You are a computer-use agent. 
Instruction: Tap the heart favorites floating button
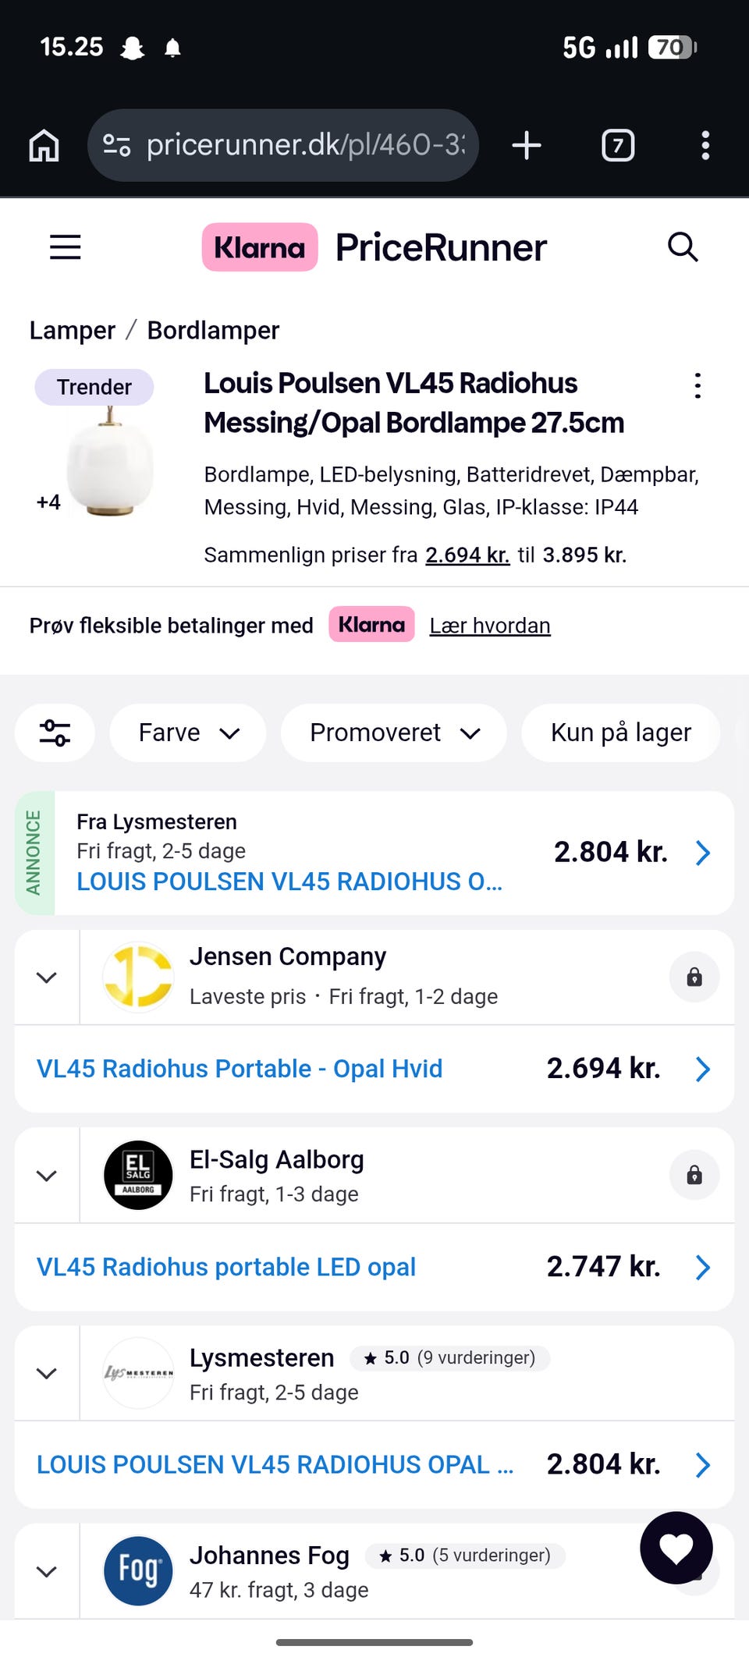click(x=676, y=1548)
